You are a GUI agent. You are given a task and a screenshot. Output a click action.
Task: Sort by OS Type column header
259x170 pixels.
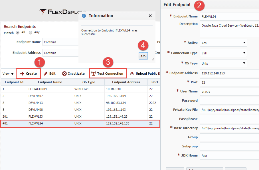coord(89,82)
